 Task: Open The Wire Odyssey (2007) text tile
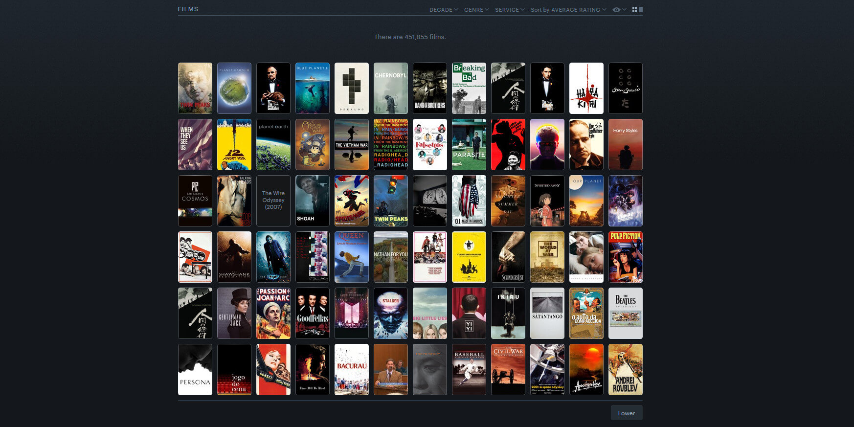[273, 201]
